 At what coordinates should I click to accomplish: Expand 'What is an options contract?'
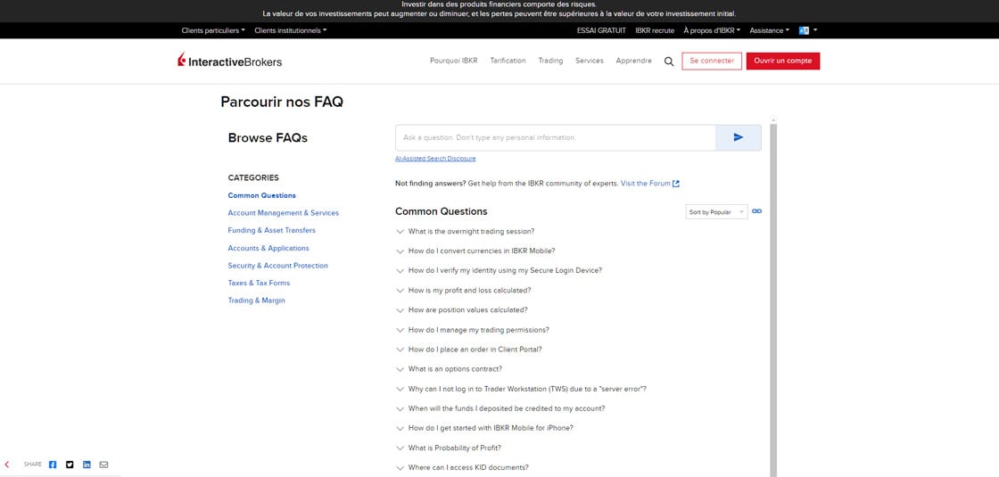click(x=449, y=369)
